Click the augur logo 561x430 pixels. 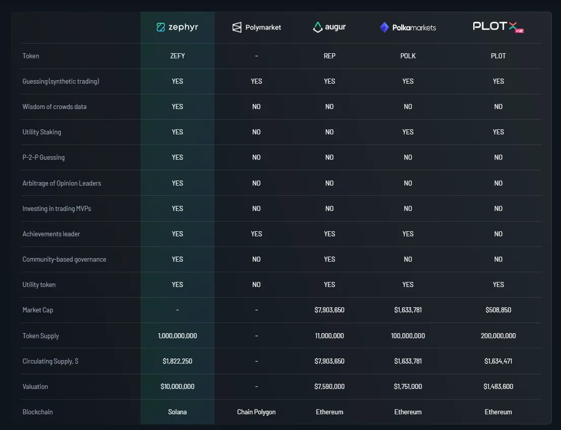coord(330,27)
